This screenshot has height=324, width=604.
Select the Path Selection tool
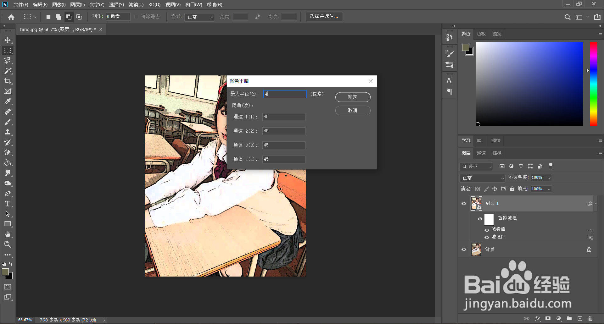coord(8,214)
